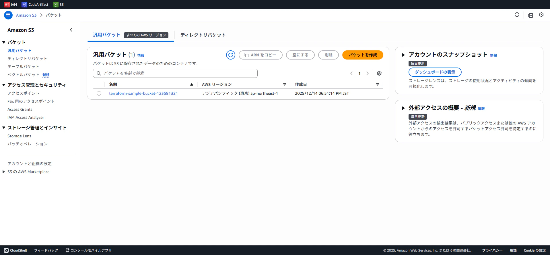Image resolution: width=550 pixels, height=255 pixels.
Task: Collapse the Amazon S3 side navigation
Action: [71, 30]
